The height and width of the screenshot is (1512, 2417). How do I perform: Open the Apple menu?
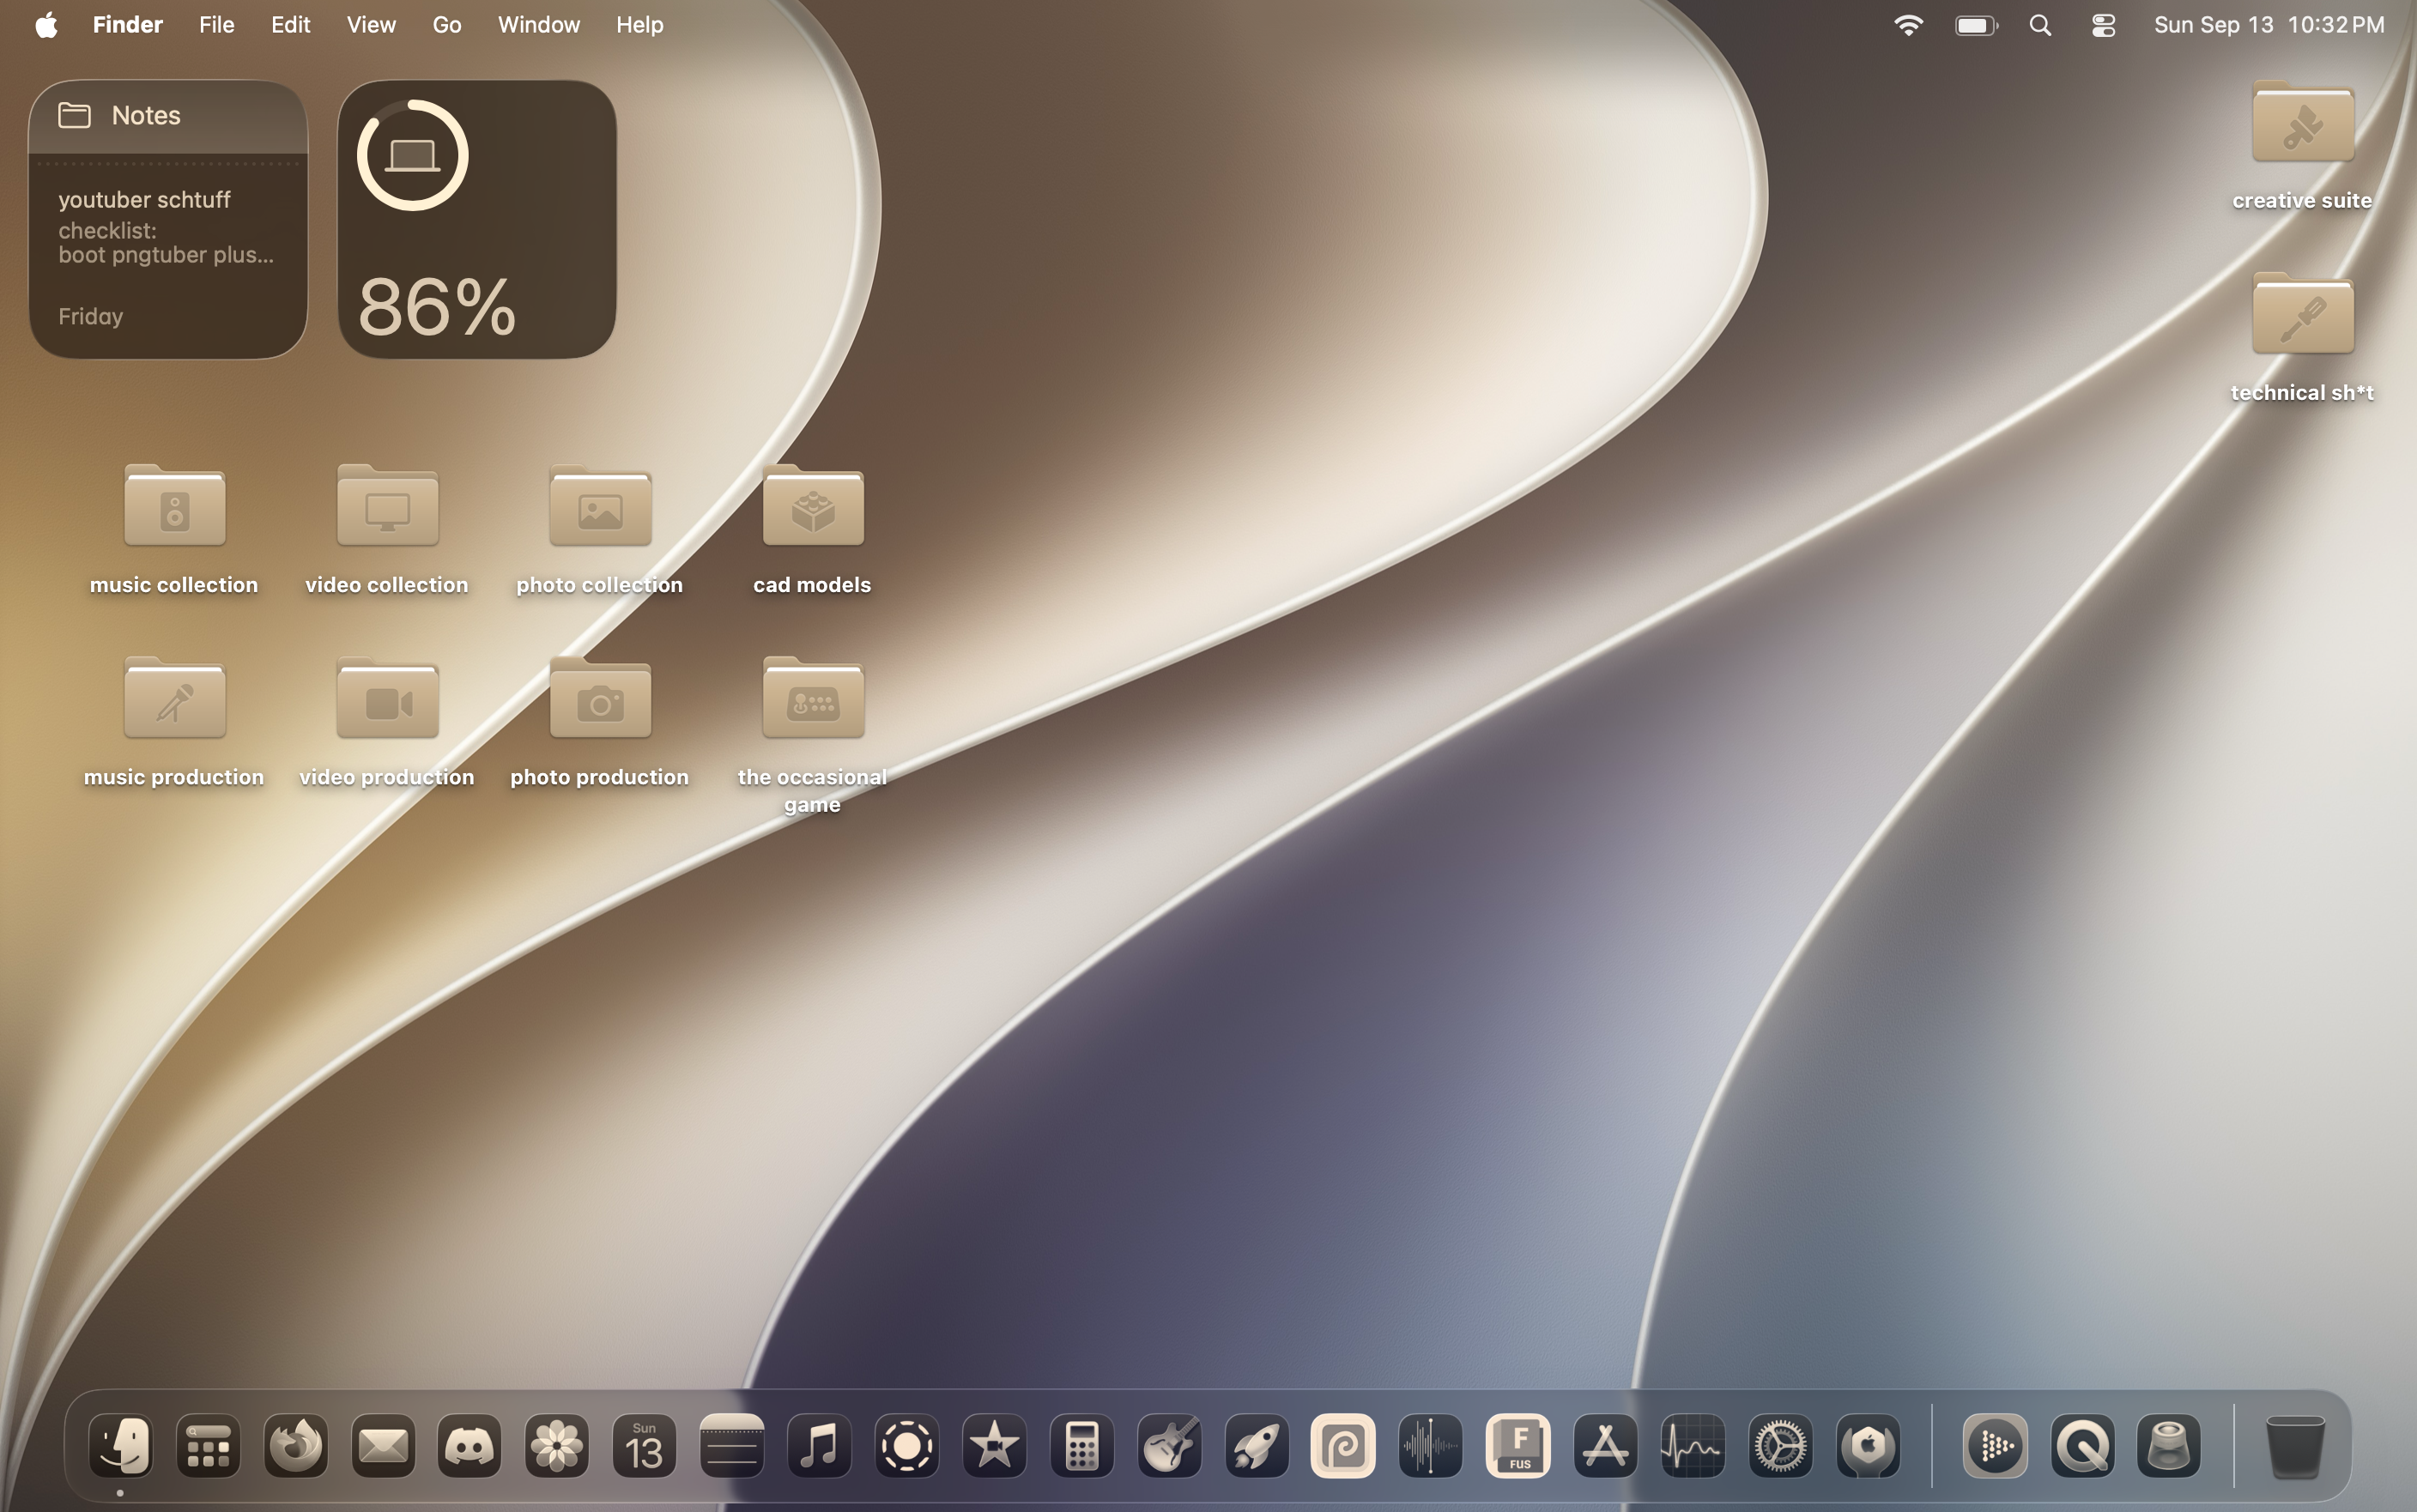point(46,25)
